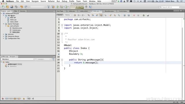Screen dimensions: 185x104
Task: Click the Redo toolbar icon
Action: click(x=26, y=7)
